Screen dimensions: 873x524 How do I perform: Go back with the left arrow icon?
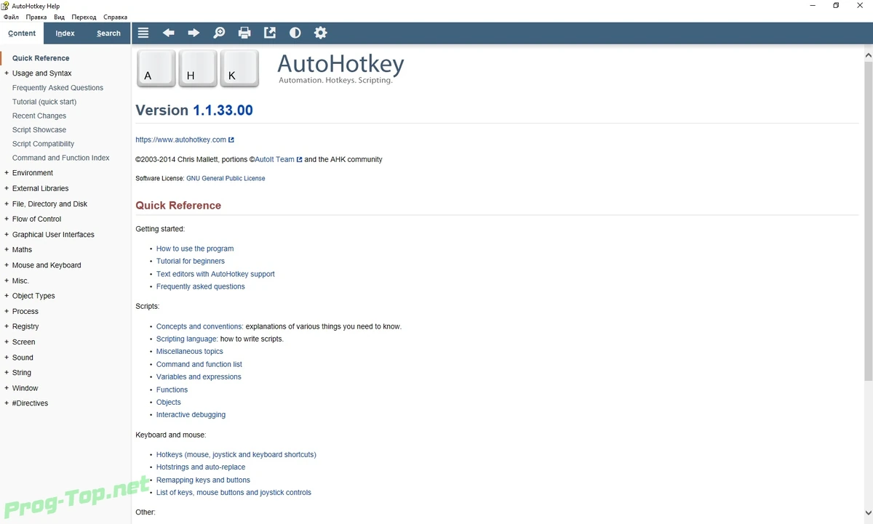(x=169, y=33)
